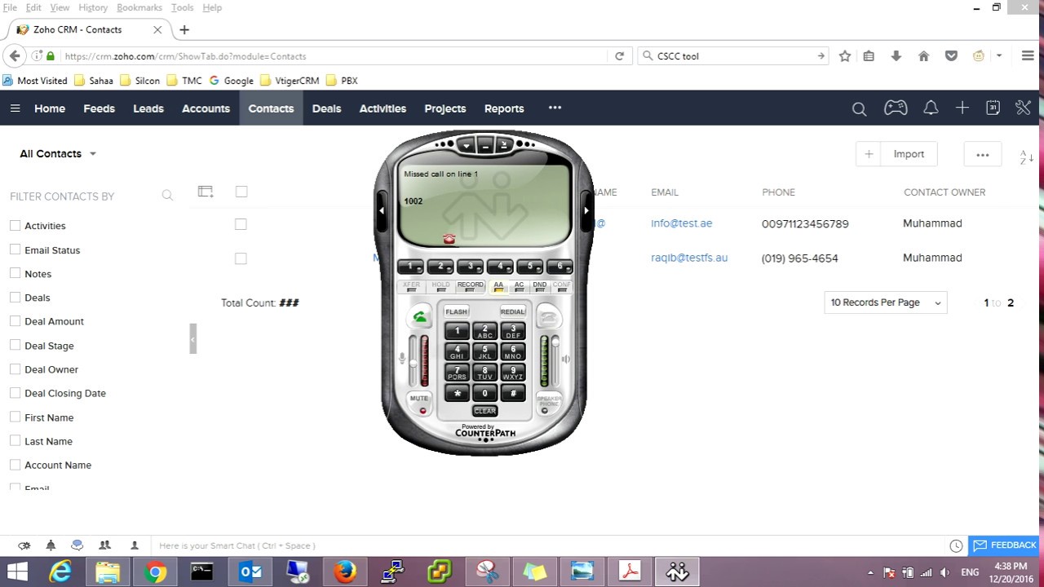The height and width of the screenshot is (587, 1044).
Task: Open the gamepad Gamescope icon in CRM header
Action: 896,108
